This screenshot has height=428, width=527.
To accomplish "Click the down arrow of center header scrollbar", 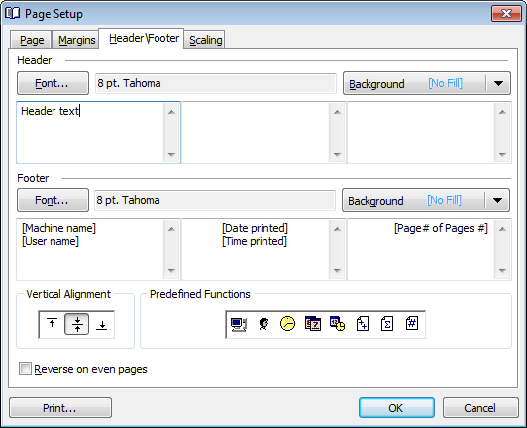I will coord(337,155).
